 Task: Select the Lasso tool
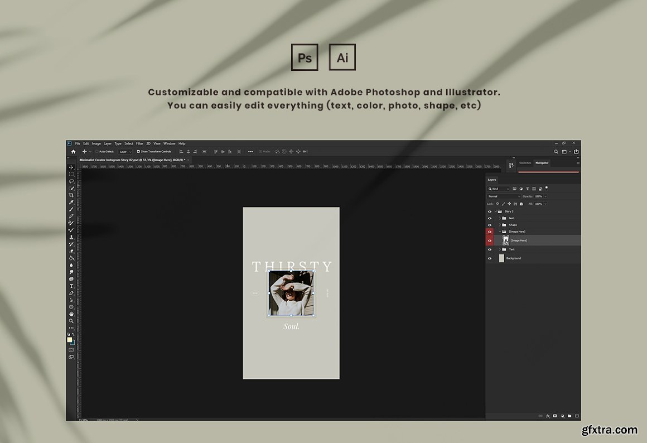pos(71,181)
